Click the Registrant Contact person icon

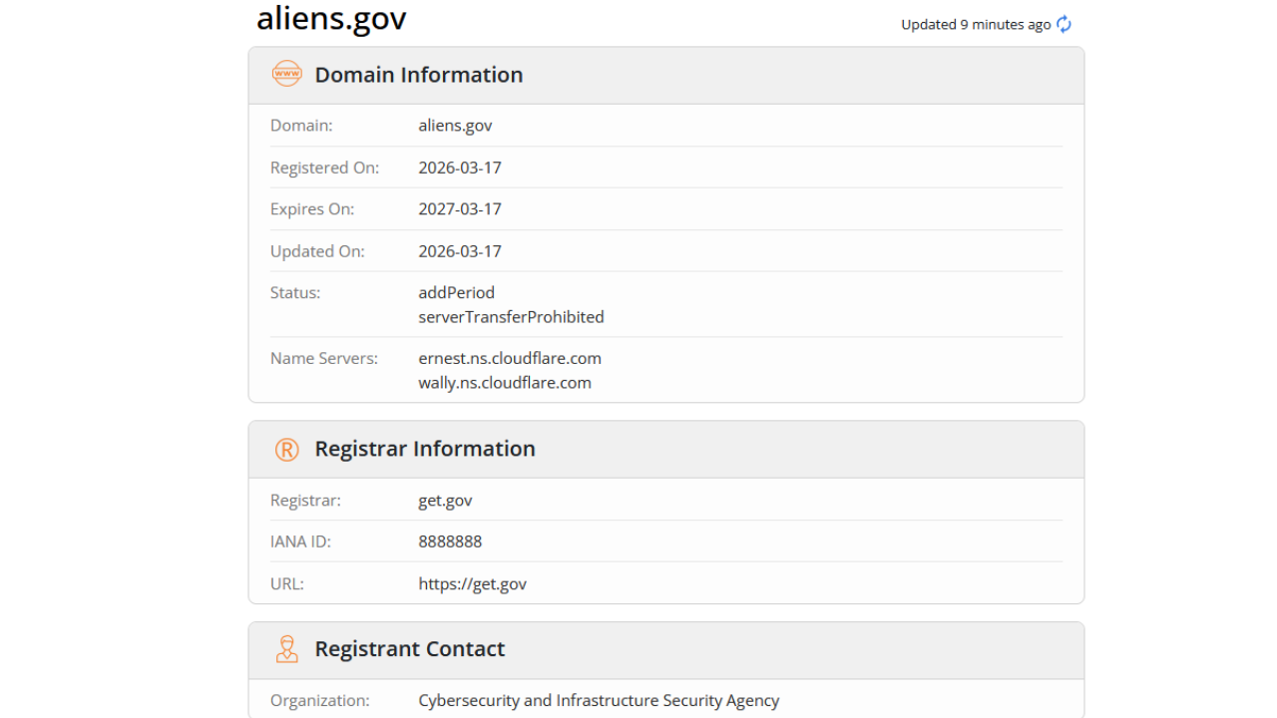coord(286,648)
